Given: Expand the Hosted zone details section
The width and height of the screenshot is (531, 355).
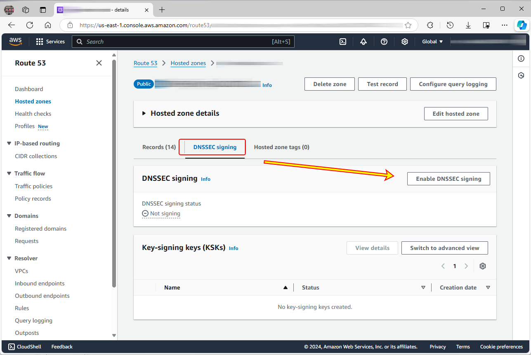Looking at the screenshot, I should click(x=144, y=113).
